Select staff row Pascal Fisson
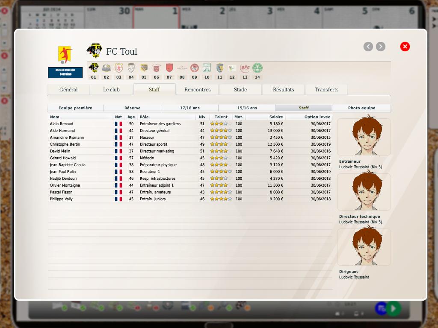The image size is (438, 328). (x=190, y=192)
